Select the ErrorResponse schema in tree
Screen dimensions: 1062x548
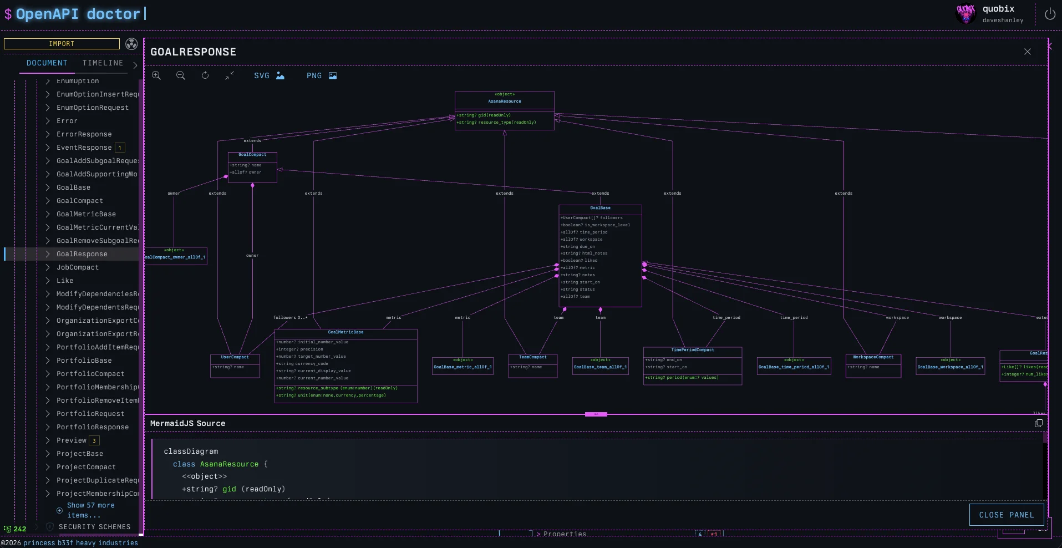click(84, 134)
